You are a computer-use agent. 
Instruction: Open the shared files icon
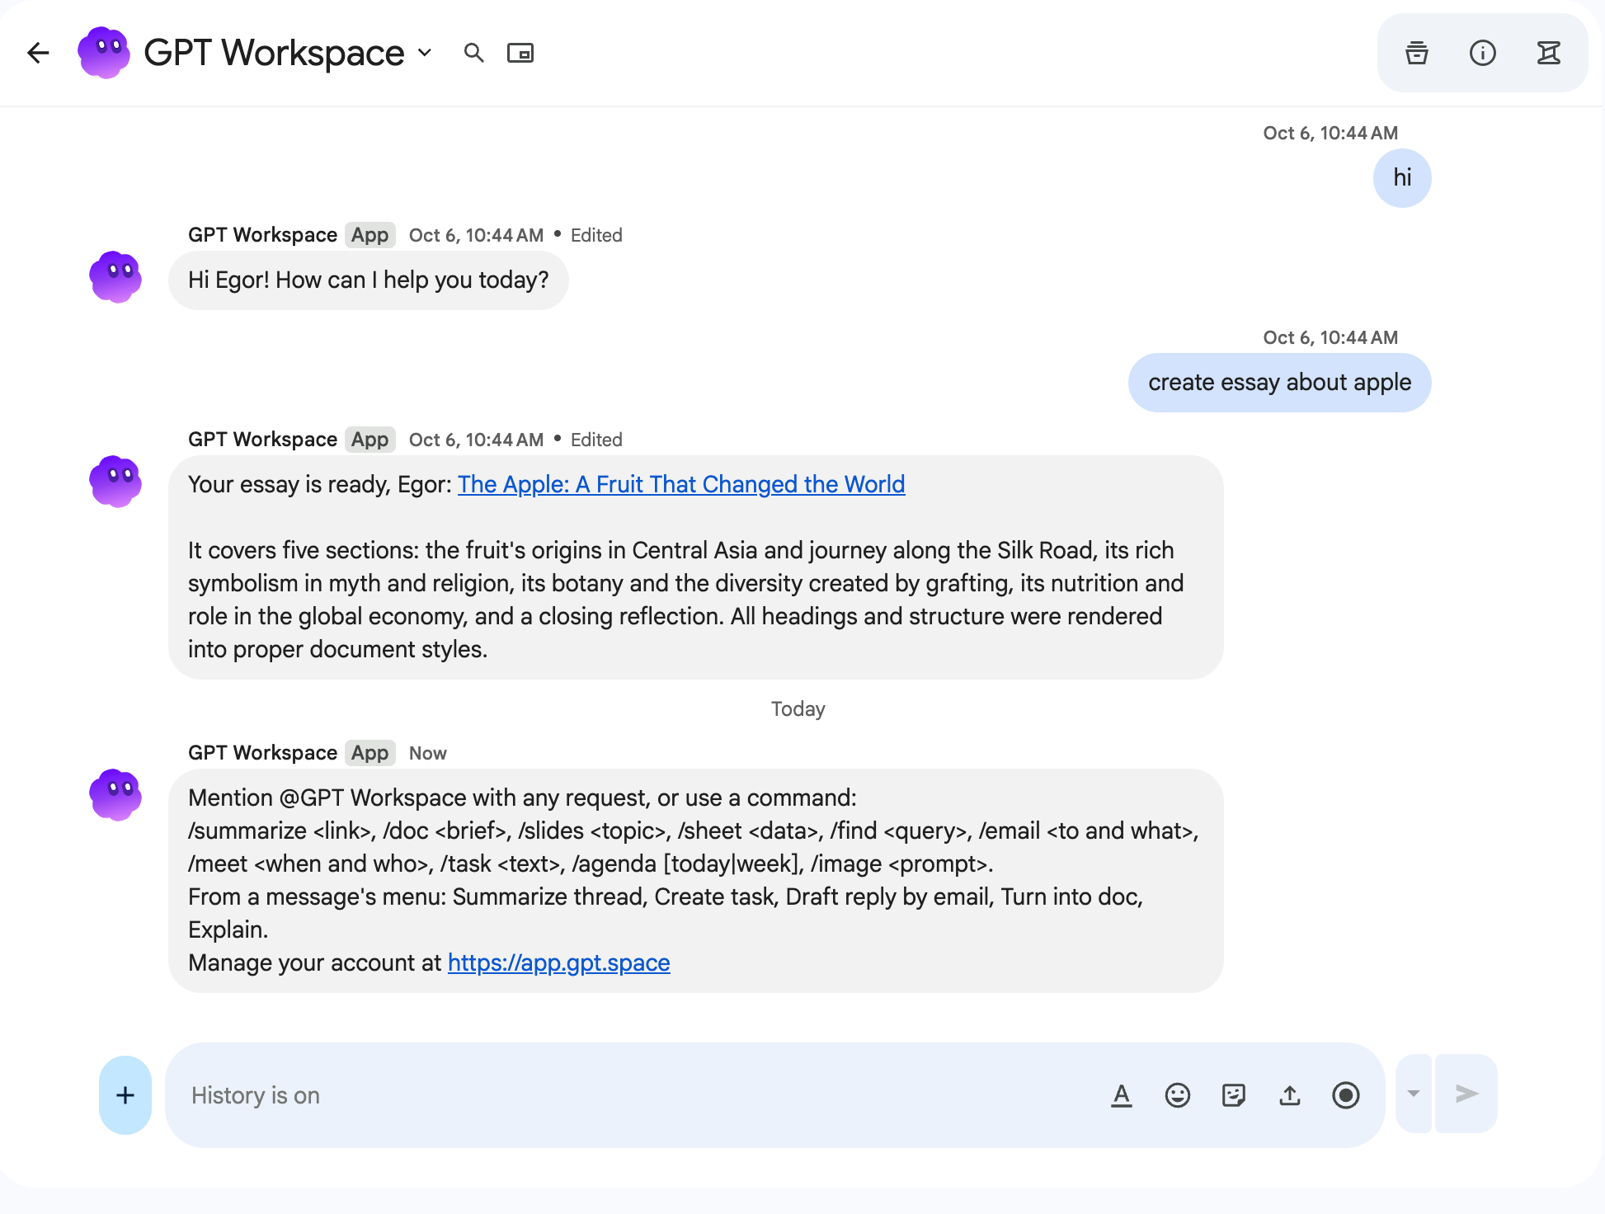tap(1417, 54)
